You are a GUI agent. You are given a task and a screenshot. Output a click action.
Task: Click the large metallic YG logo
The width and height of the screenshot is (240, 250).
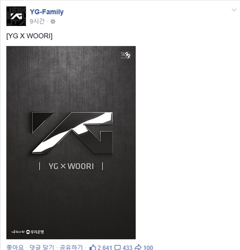(x=72, y=132)
